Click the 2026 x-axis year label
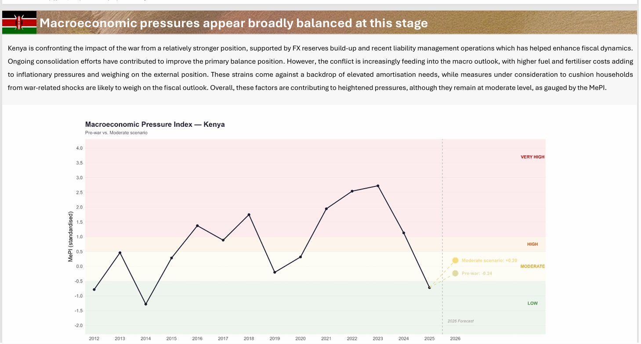This screenshot has height=344, width=641. click(x=455, y=339)
